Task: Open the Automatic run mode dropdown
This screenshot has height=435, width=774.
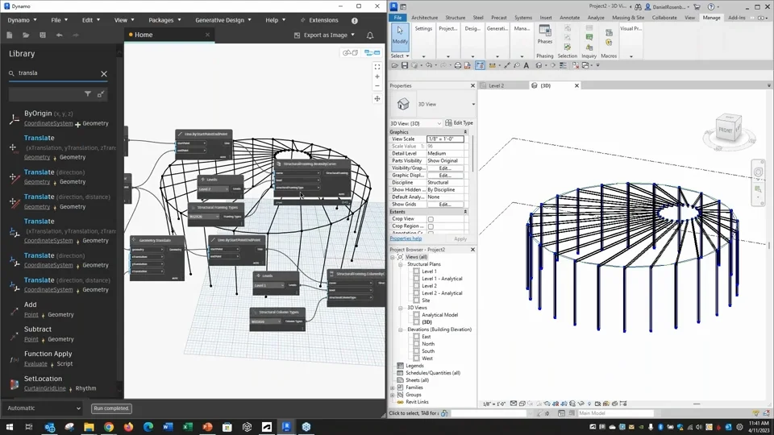Action: pos(44,408)
